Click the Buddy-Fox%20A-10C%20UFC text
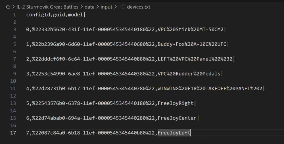This screenshot has width=284, height=144. (x=192, y=44)
